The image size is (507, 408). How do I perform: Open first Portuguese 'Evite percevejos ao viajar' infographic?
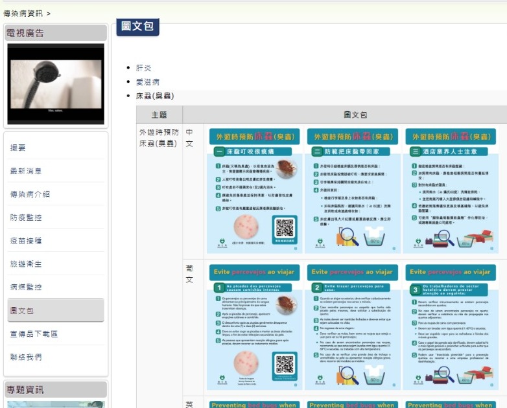255,326
